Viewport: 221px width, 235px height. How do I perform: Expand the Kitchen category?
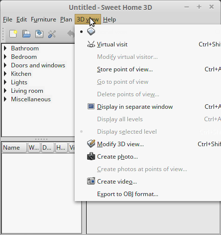point(5,74)
